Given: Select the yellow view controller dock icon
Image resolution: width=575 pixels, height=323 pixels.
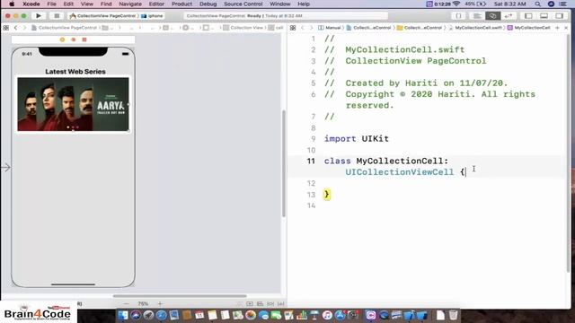Looking at the screenshot, I should tap(62, 39).
